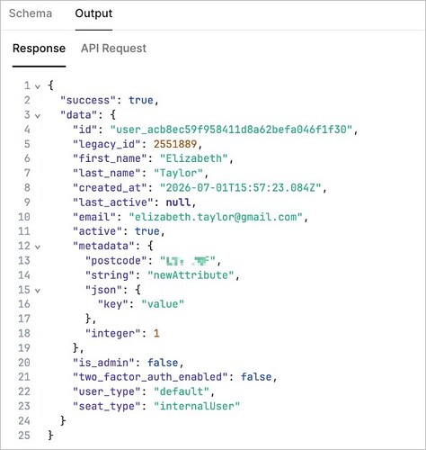This screenshot has height=450, width=426.
Task: Open the Response sub-tab
Action: point(39,49)
